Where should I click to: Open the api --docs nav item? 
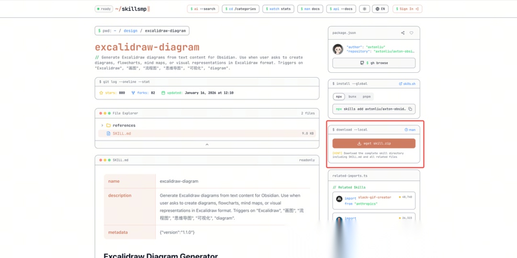341,9
